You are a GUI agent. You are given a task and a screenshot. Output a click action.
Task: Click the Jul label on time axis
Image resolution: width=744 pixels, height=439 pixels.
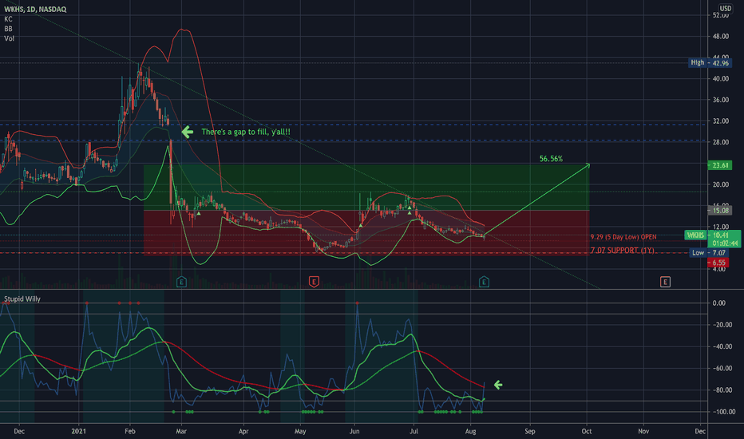point(414,431)
